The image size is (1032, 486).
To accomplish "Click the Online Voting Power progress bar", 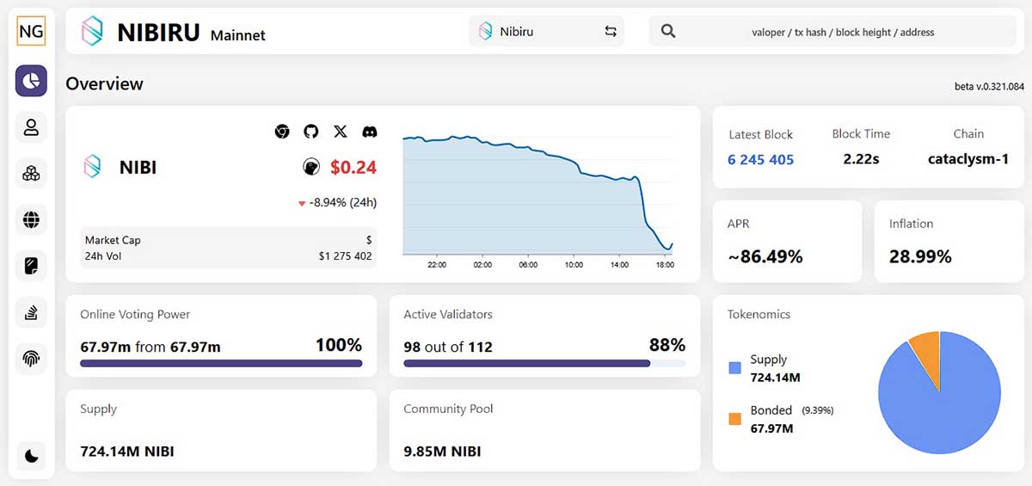I will (221, 363).
